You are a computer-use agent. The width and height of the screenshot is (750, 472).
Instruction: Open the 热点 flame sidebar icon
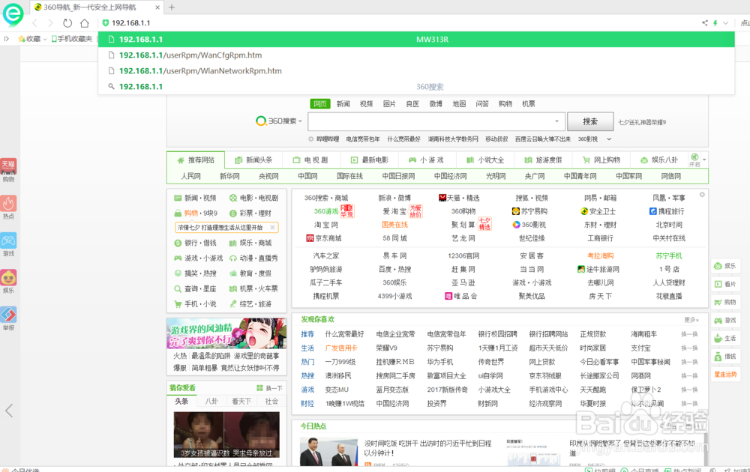pyautogui.click(x=8, y=207)
